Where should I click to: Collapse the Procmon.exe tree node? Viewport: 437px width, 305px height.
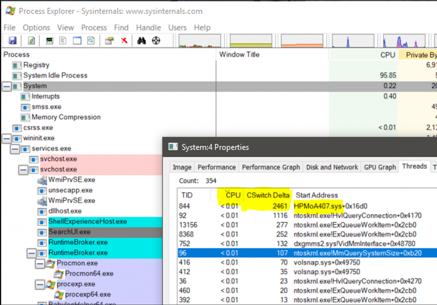(40, 264)
